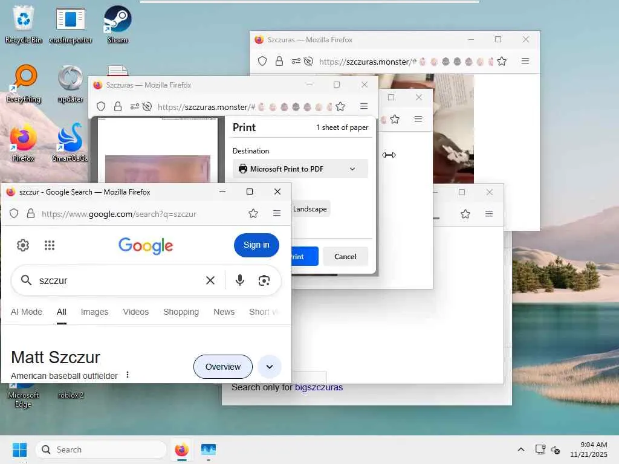Screen dimensions: 619x464
Task: Click the star icon in the bigszczuras window
Action: [x=465, y=214]
